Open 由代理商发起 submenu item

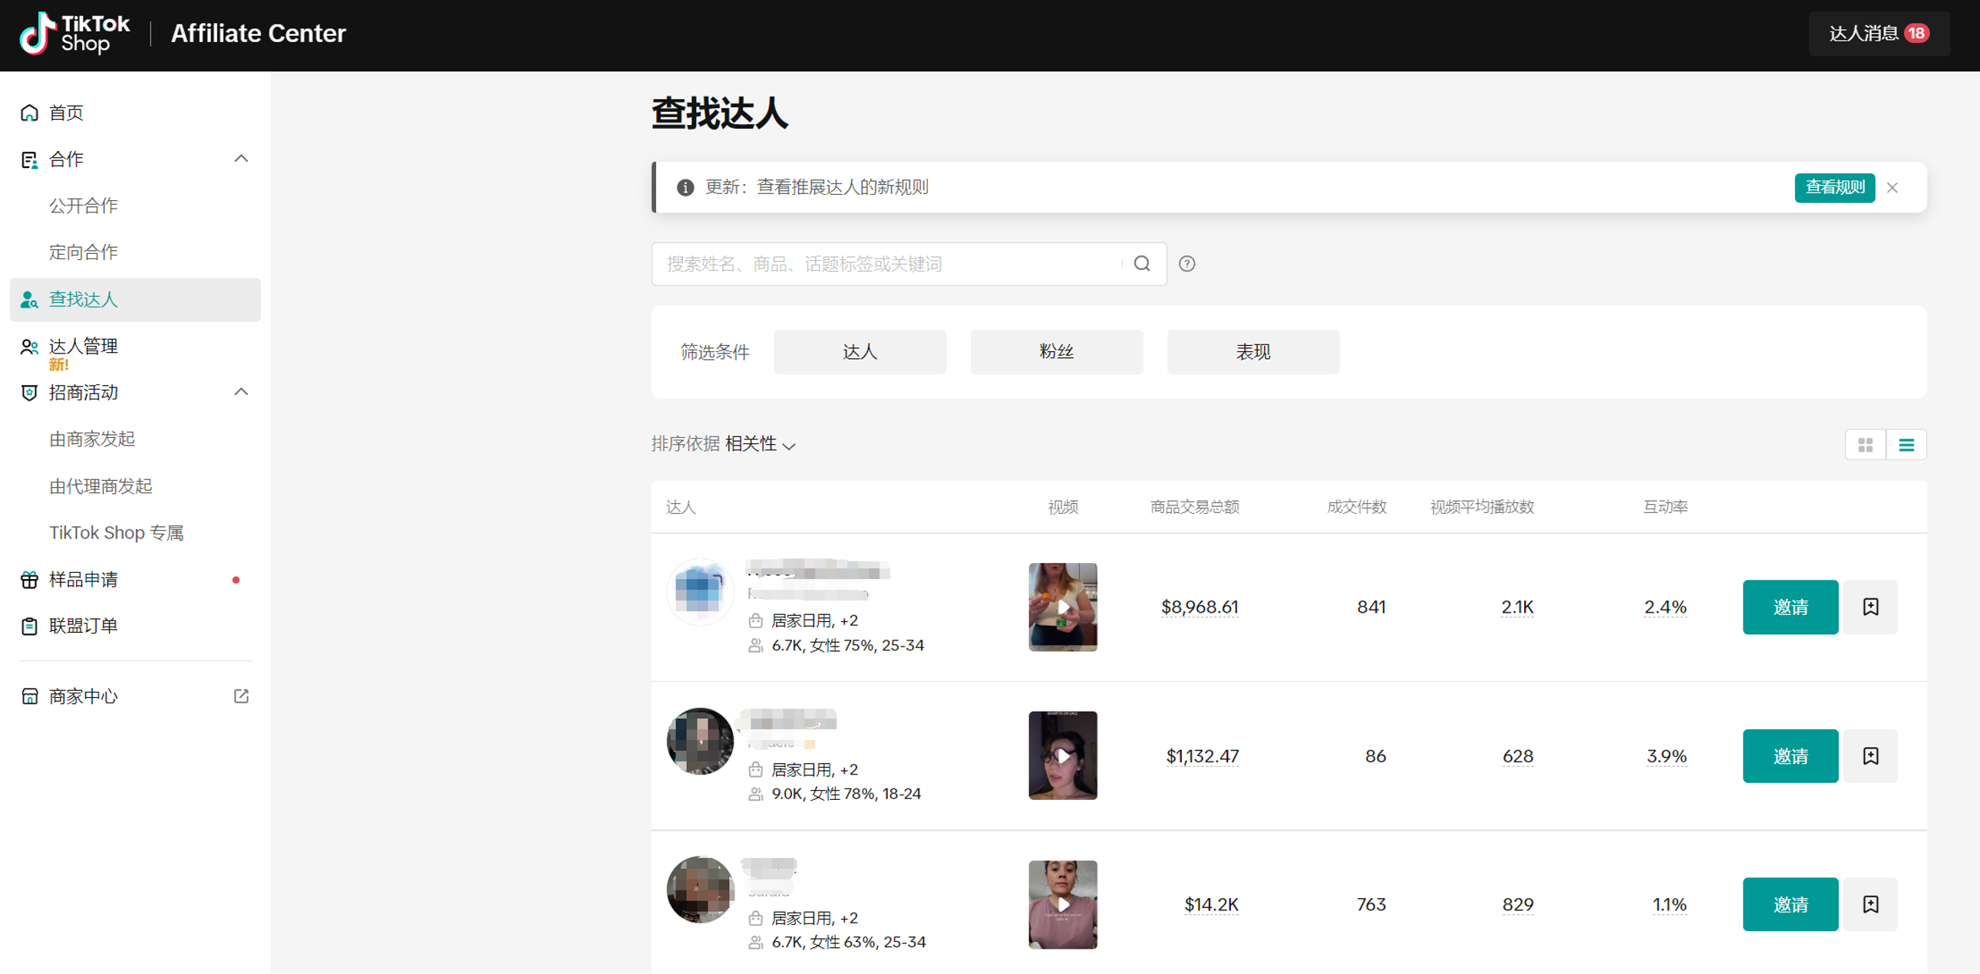pos(101,486)
